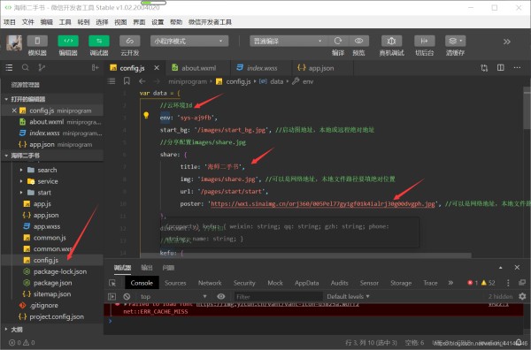The image size is (531, 350).
Task: Expand the service folder
Action: pyautogui.click(x=48, y=181)
